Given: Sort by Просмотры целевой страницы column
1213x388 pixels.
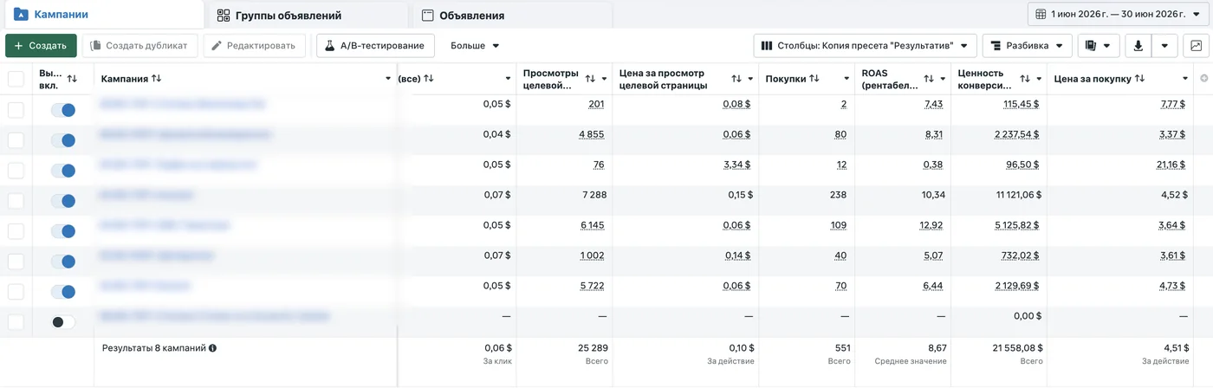Looking at the screenshot, I should tap(590, 79).
